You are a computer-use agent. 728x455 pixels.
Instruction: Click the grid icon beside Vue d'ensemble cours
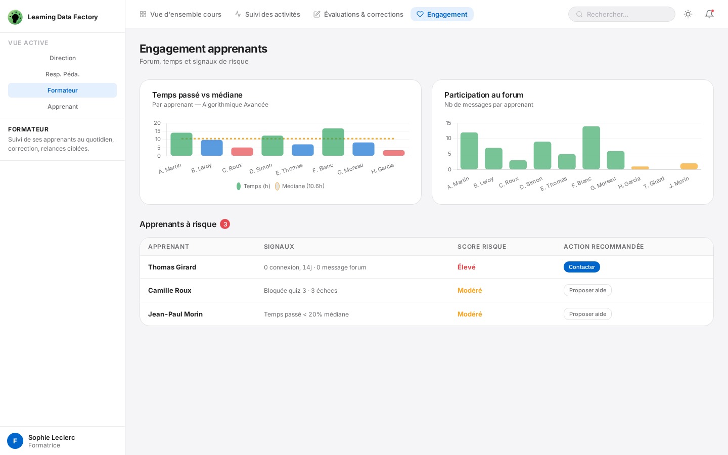[x=143, y=14]
